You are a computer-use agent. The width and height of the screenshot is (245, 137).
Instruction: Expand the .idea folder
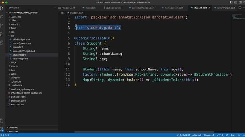click(14, 20)
